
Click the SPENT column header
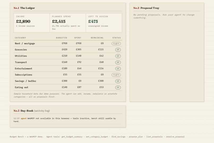(78, 38)
